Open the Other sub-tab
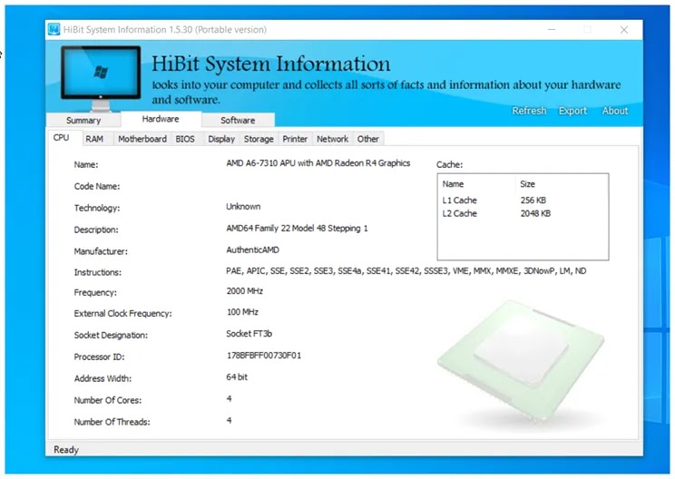The width and height of the screenshot is (675, 479). tap(368, 139)
